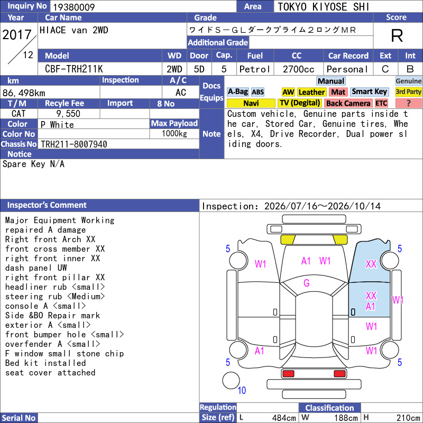This screenshot has width=423, height=423.
Task: Click the Serial No label
Action: pos(19,418)
